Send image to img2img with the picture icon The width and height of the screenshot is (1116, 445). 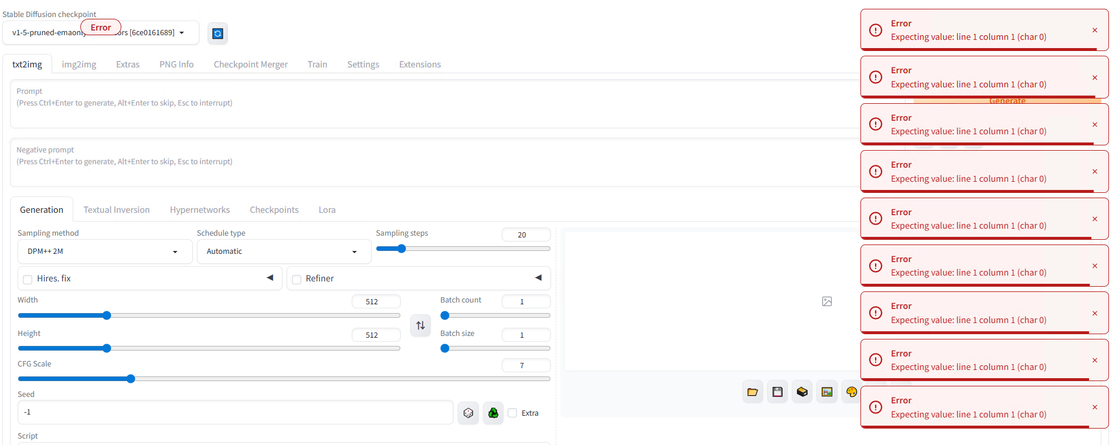pos(826,392)
